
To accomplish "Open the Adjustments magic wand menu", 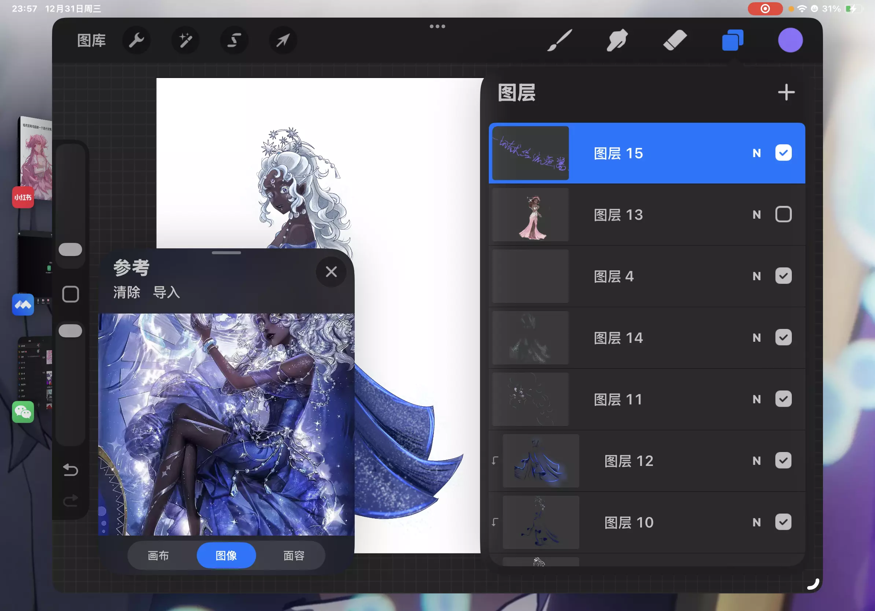I will click(185, 40).
